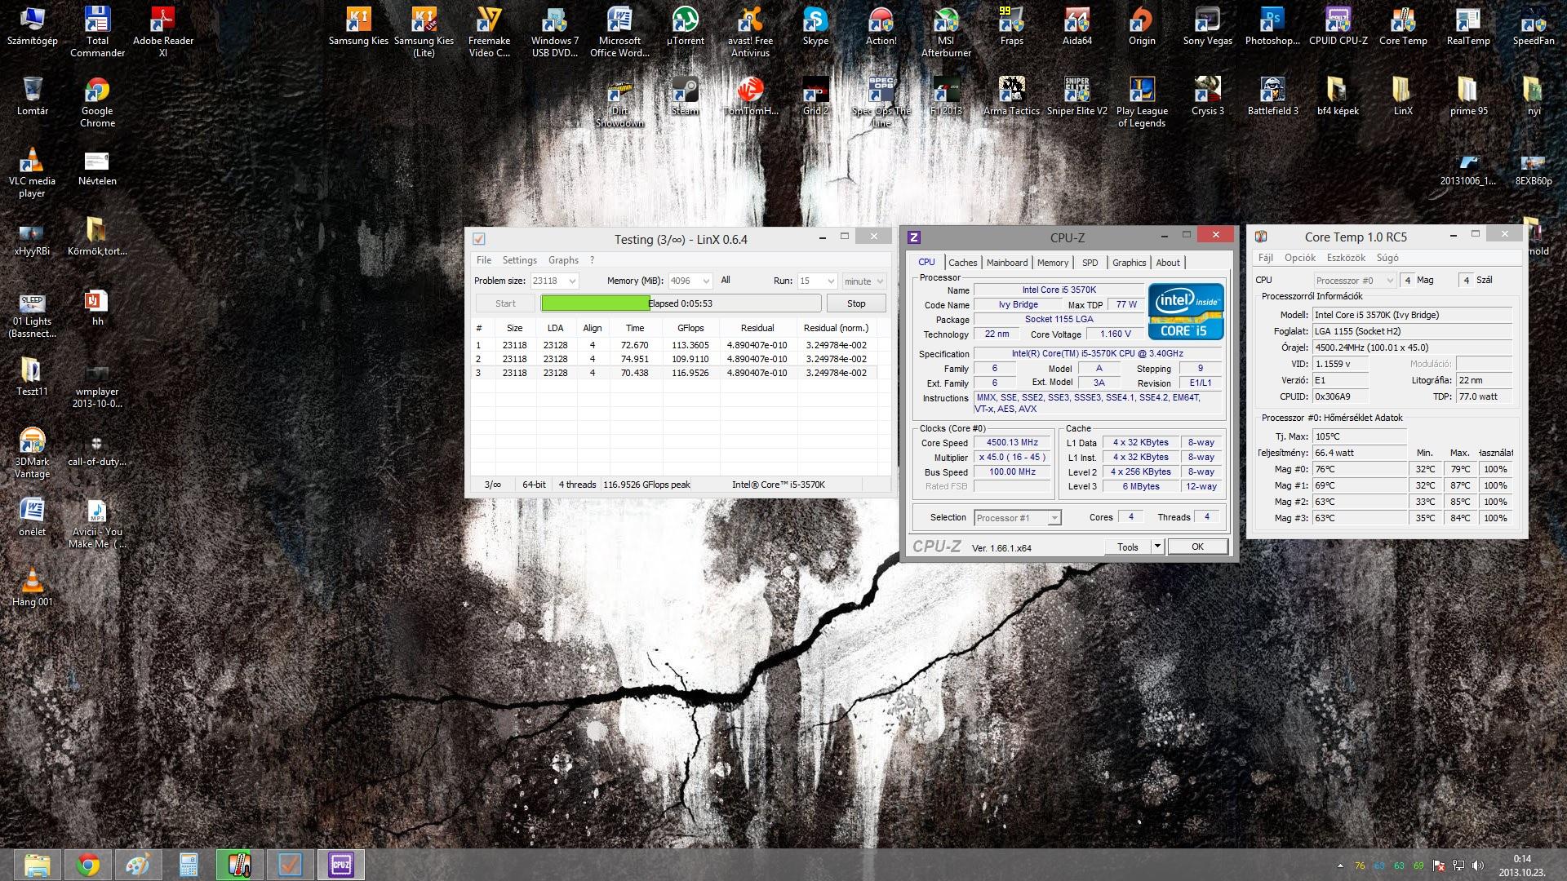Open the Battlefield 3 desktop shortcut
Screen dimensions: 1567x881
point(1272,96)
